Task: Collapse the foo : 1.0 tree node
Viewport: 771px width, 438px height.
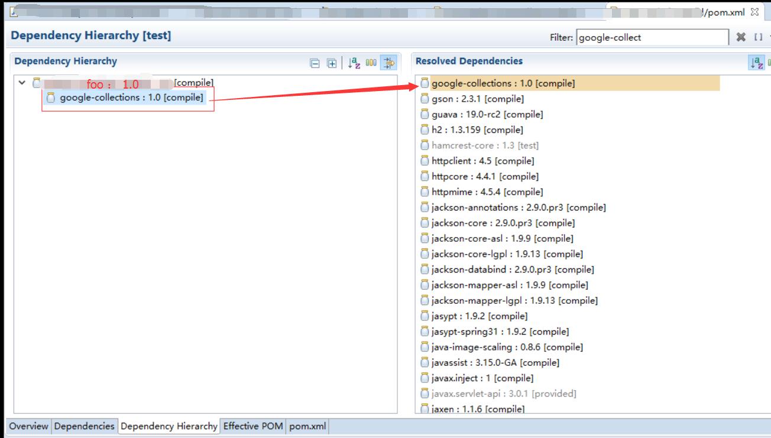Action: pos(22,83)
